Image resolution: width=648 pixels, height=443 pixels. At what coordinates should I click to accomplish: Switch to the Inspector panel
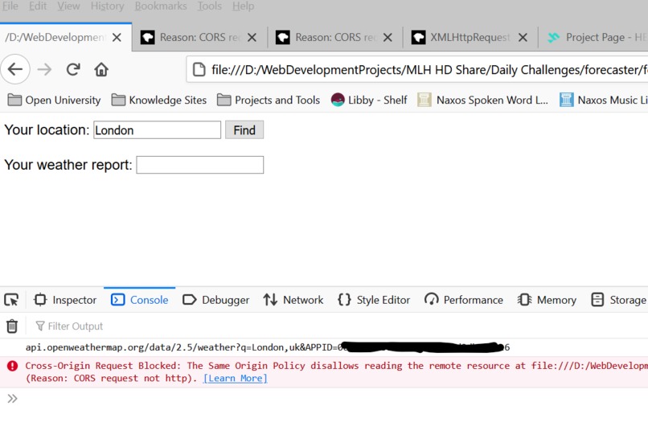66,300
